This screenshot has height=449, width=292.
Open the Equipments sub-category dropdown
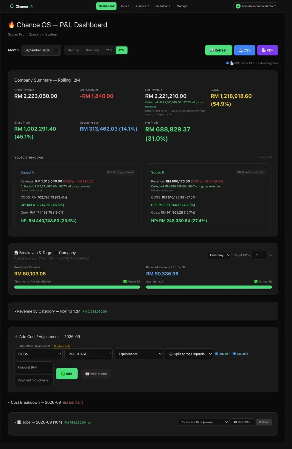click(x=139, y=354)
